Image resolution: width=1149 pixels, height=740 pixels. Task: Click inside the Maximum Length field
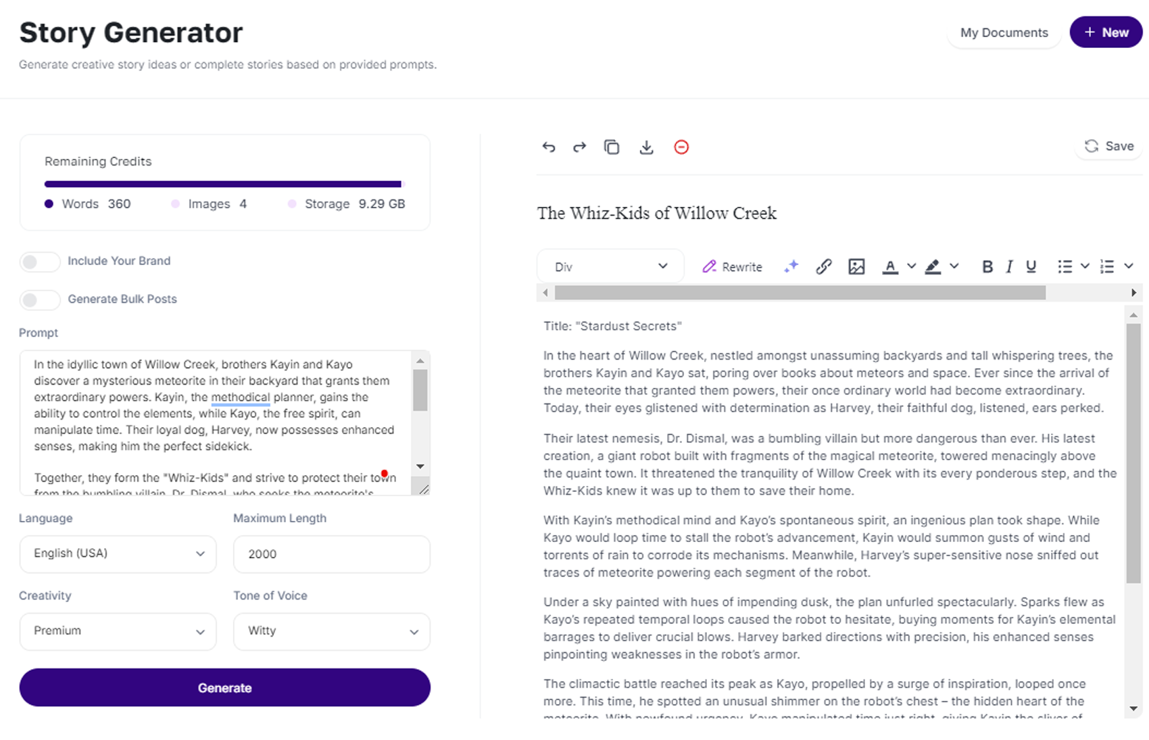(331, 554)
